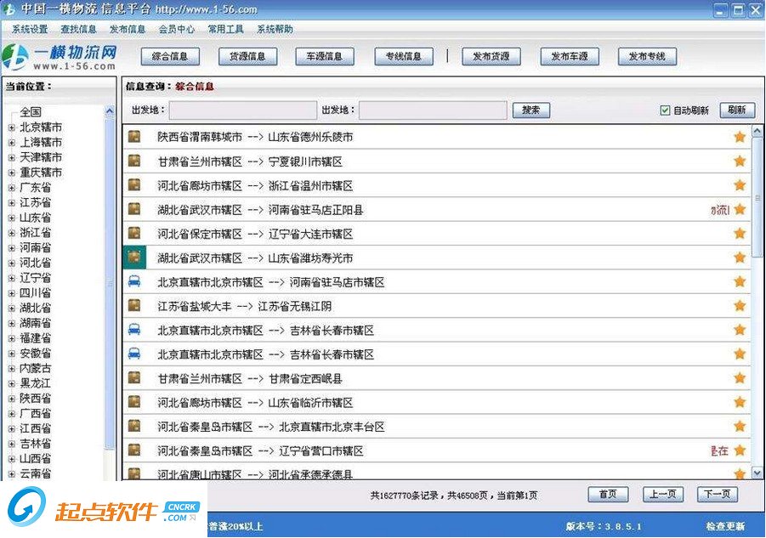
Task: Click the 搜索 button
Action: (x=531, y=110)
